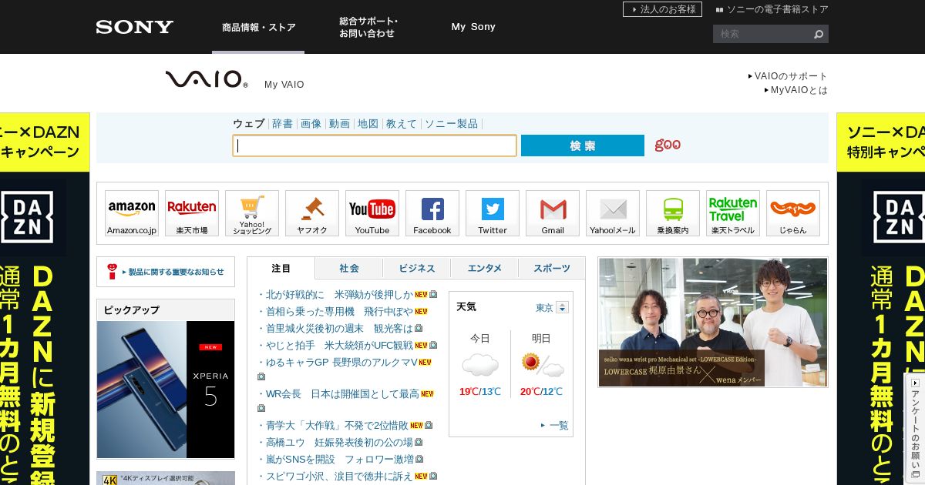Select the ソニー製品 search category
Viewport: 925px width, 485px height.
[x=451, y=123]
